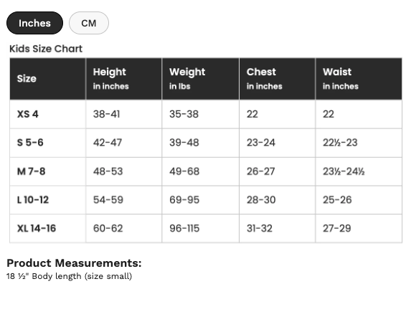The width and height of the screenshot is (416, 317).
Task: Select the M 7-8 size row label
Action: [31, 171]
